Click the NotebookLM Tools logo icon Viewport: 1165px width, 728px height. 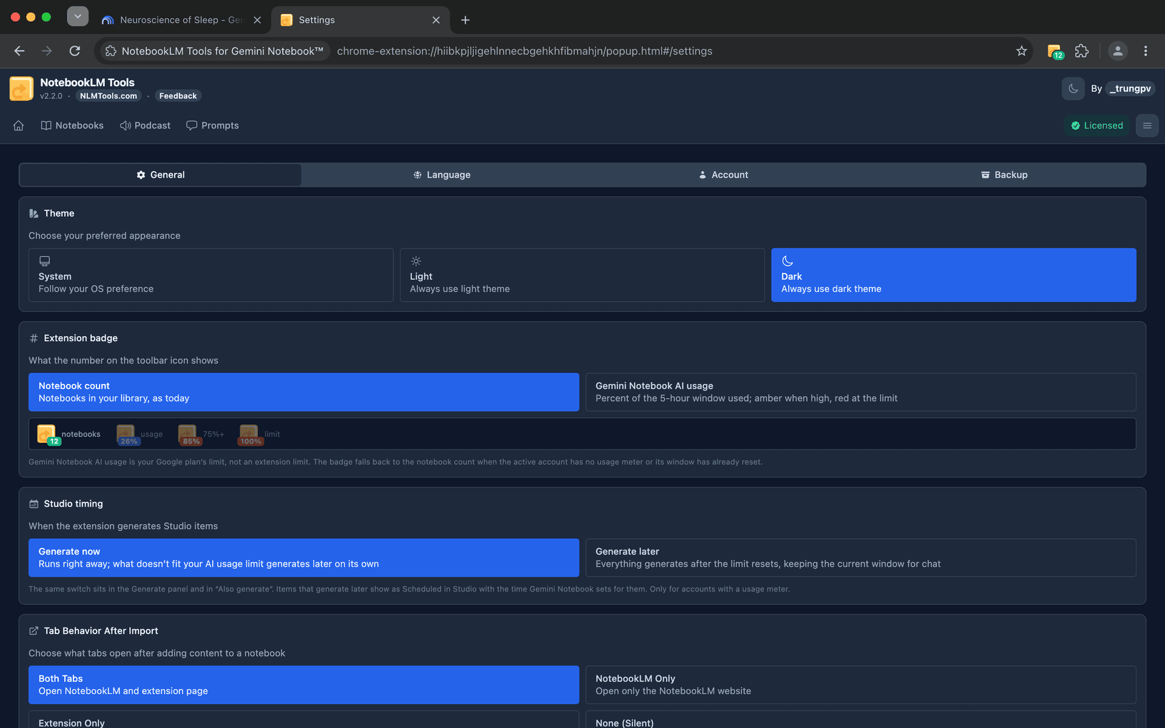pos(22,89)
